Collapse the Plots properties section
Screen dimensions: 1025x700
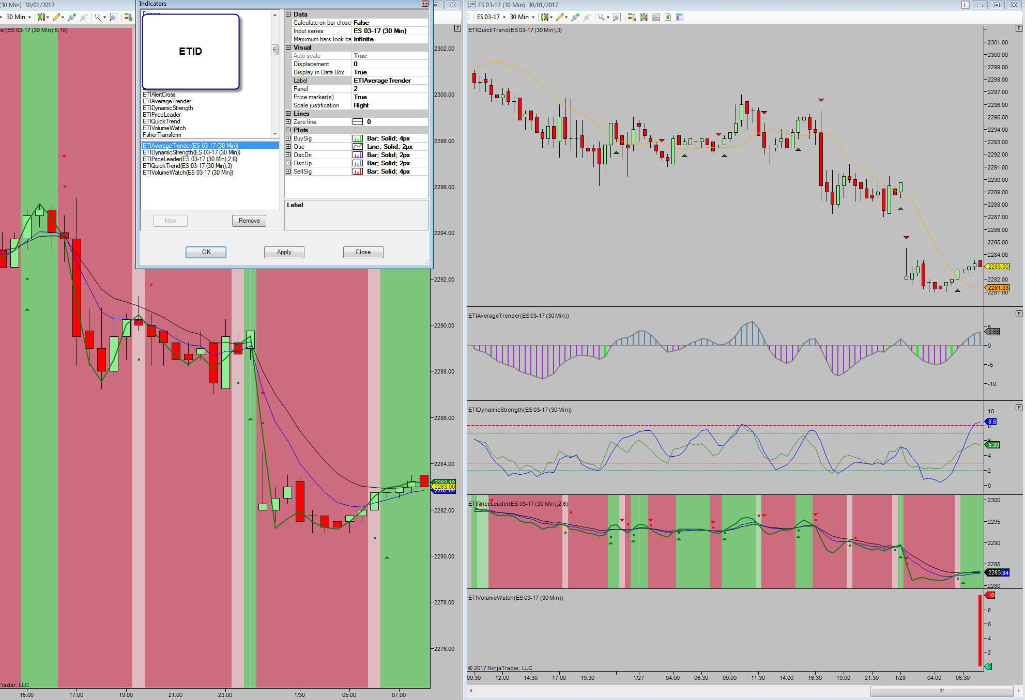(x=288, y=130)
